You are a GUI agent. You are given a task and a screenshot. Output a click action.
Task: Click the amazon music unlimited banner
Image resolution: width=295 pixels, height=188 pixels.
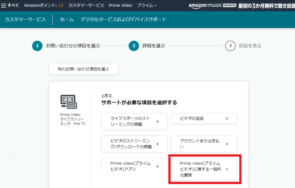pyautogui.click(x=241, y=5)
